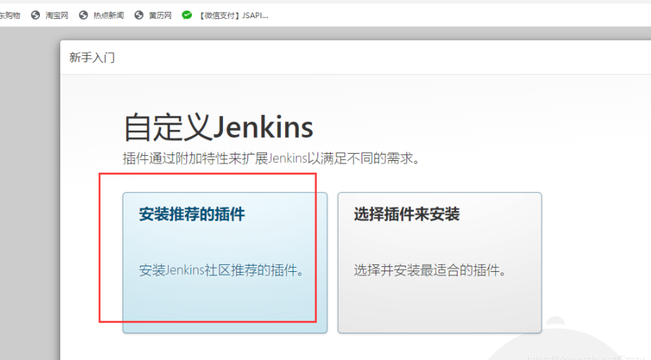Choose 安装推荐的插件 option title
This screenshot has height=360, width=651.
click(x=192, y=215)
